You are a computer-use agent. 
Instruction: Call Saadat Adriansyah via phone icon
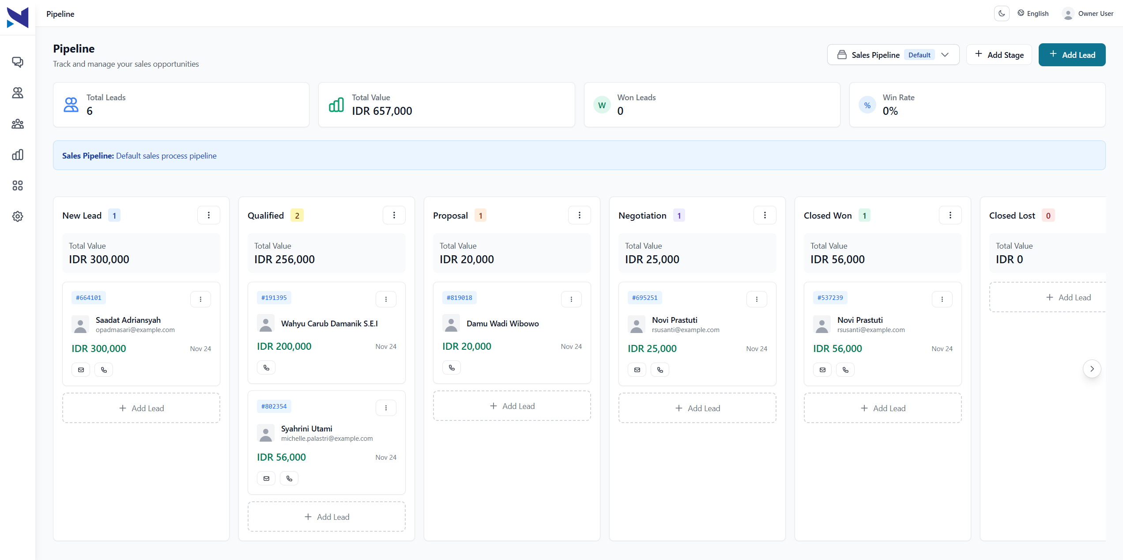click(104, 370)
